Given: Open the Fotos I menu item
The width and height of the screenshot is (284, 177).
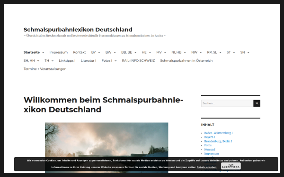Looking at the screenshot, I should [x=107, y=61].
